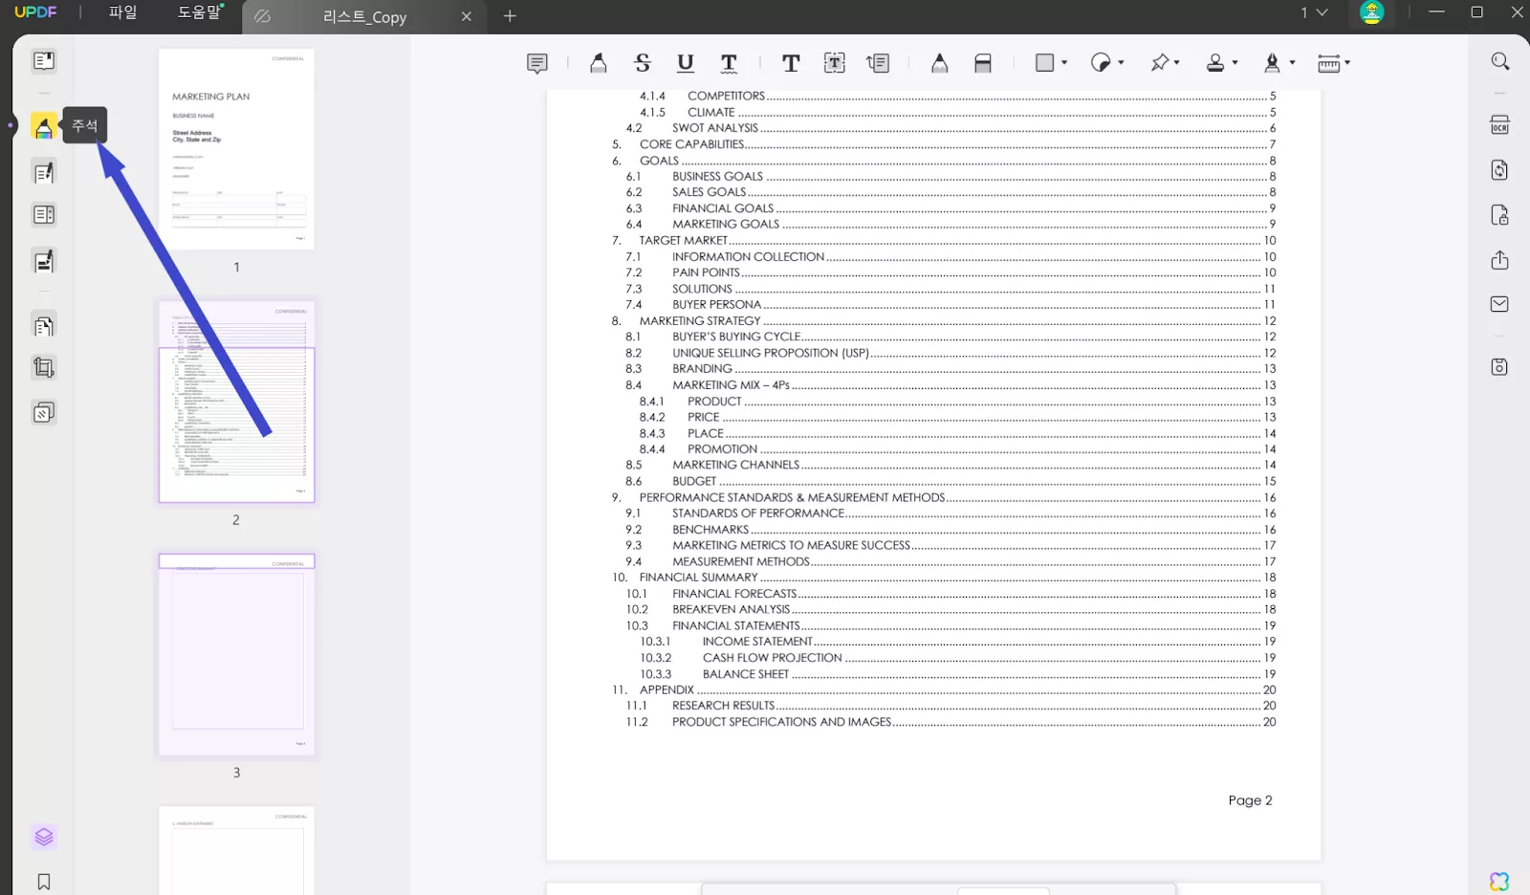Select page 1 Marketing Plan thumbnail
The image size is (1530, 895).
(x=236, y=150)
